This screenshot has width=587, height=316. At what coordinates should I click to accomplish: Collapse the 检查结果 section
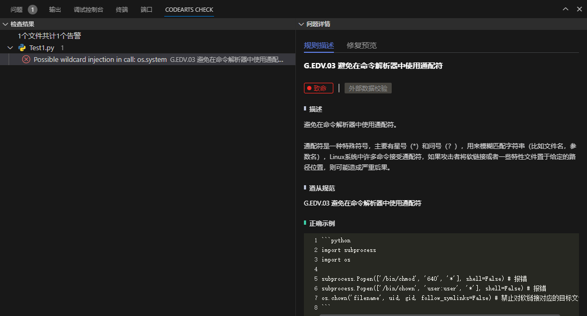coord(5,24)
